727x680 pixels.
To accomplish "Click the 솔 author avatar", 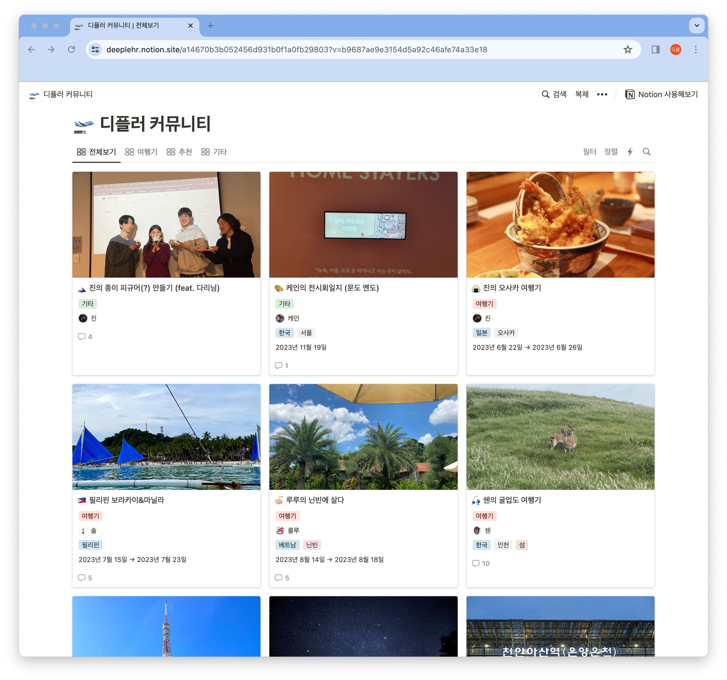I will [83, 531].
